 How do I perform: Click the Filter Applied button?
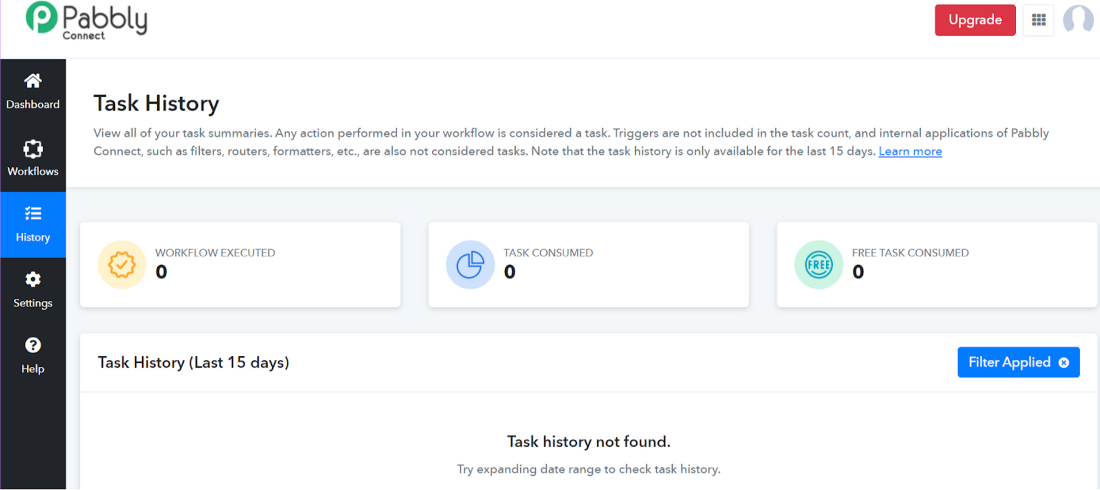[x=1009, y=362]
